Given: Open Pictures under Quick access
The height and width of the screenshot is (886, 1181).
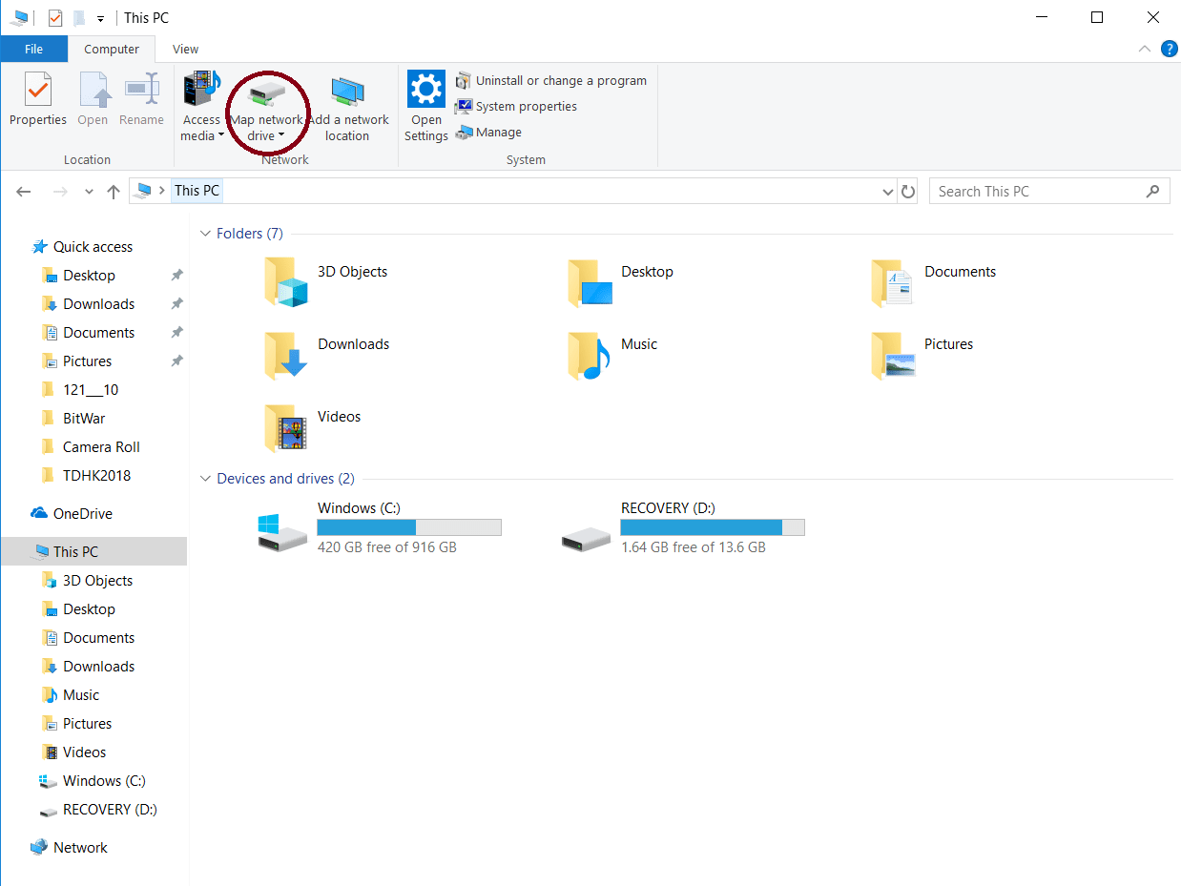Looking at the screenshot, I should [x=87, y=361].
